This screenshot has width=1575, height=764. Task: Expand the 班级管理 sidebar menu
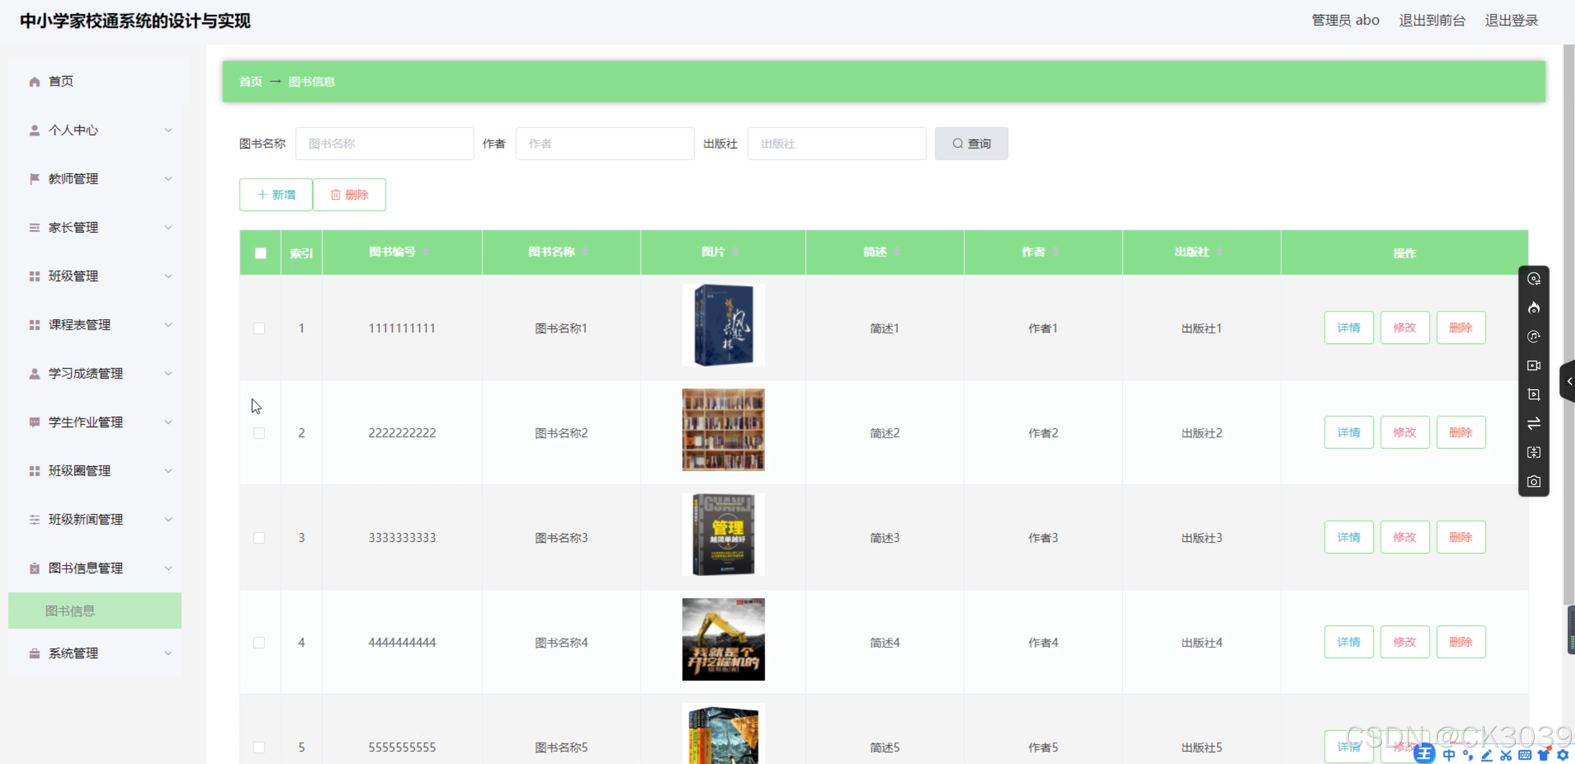[98, 276]
